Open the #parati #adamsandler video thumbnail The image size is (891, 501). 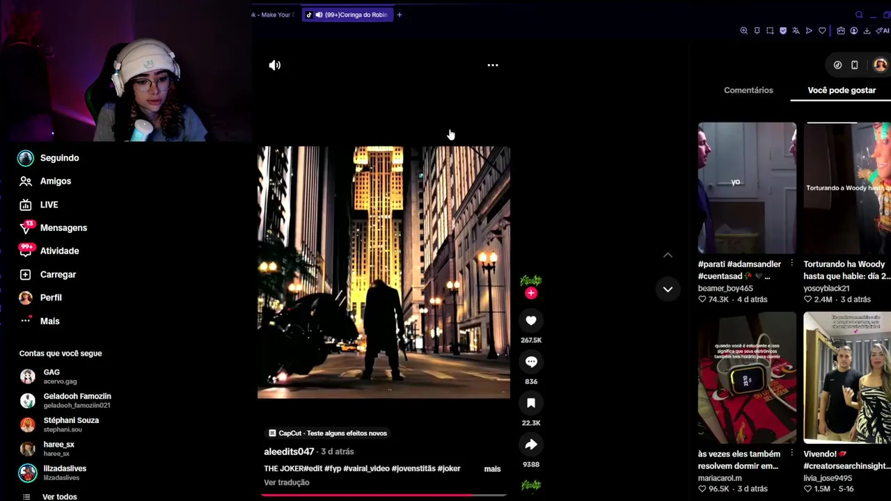(747, 189)
